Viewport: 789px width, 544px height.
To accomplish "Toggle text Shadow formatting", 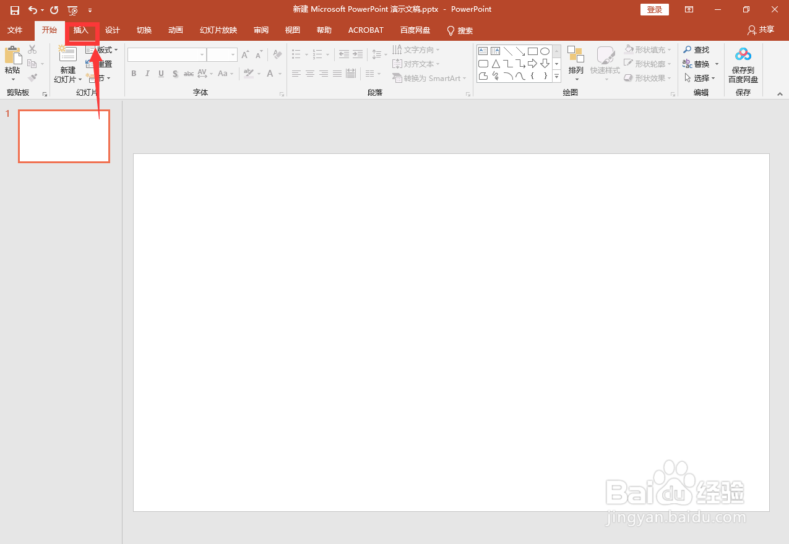I will [175, 74].
